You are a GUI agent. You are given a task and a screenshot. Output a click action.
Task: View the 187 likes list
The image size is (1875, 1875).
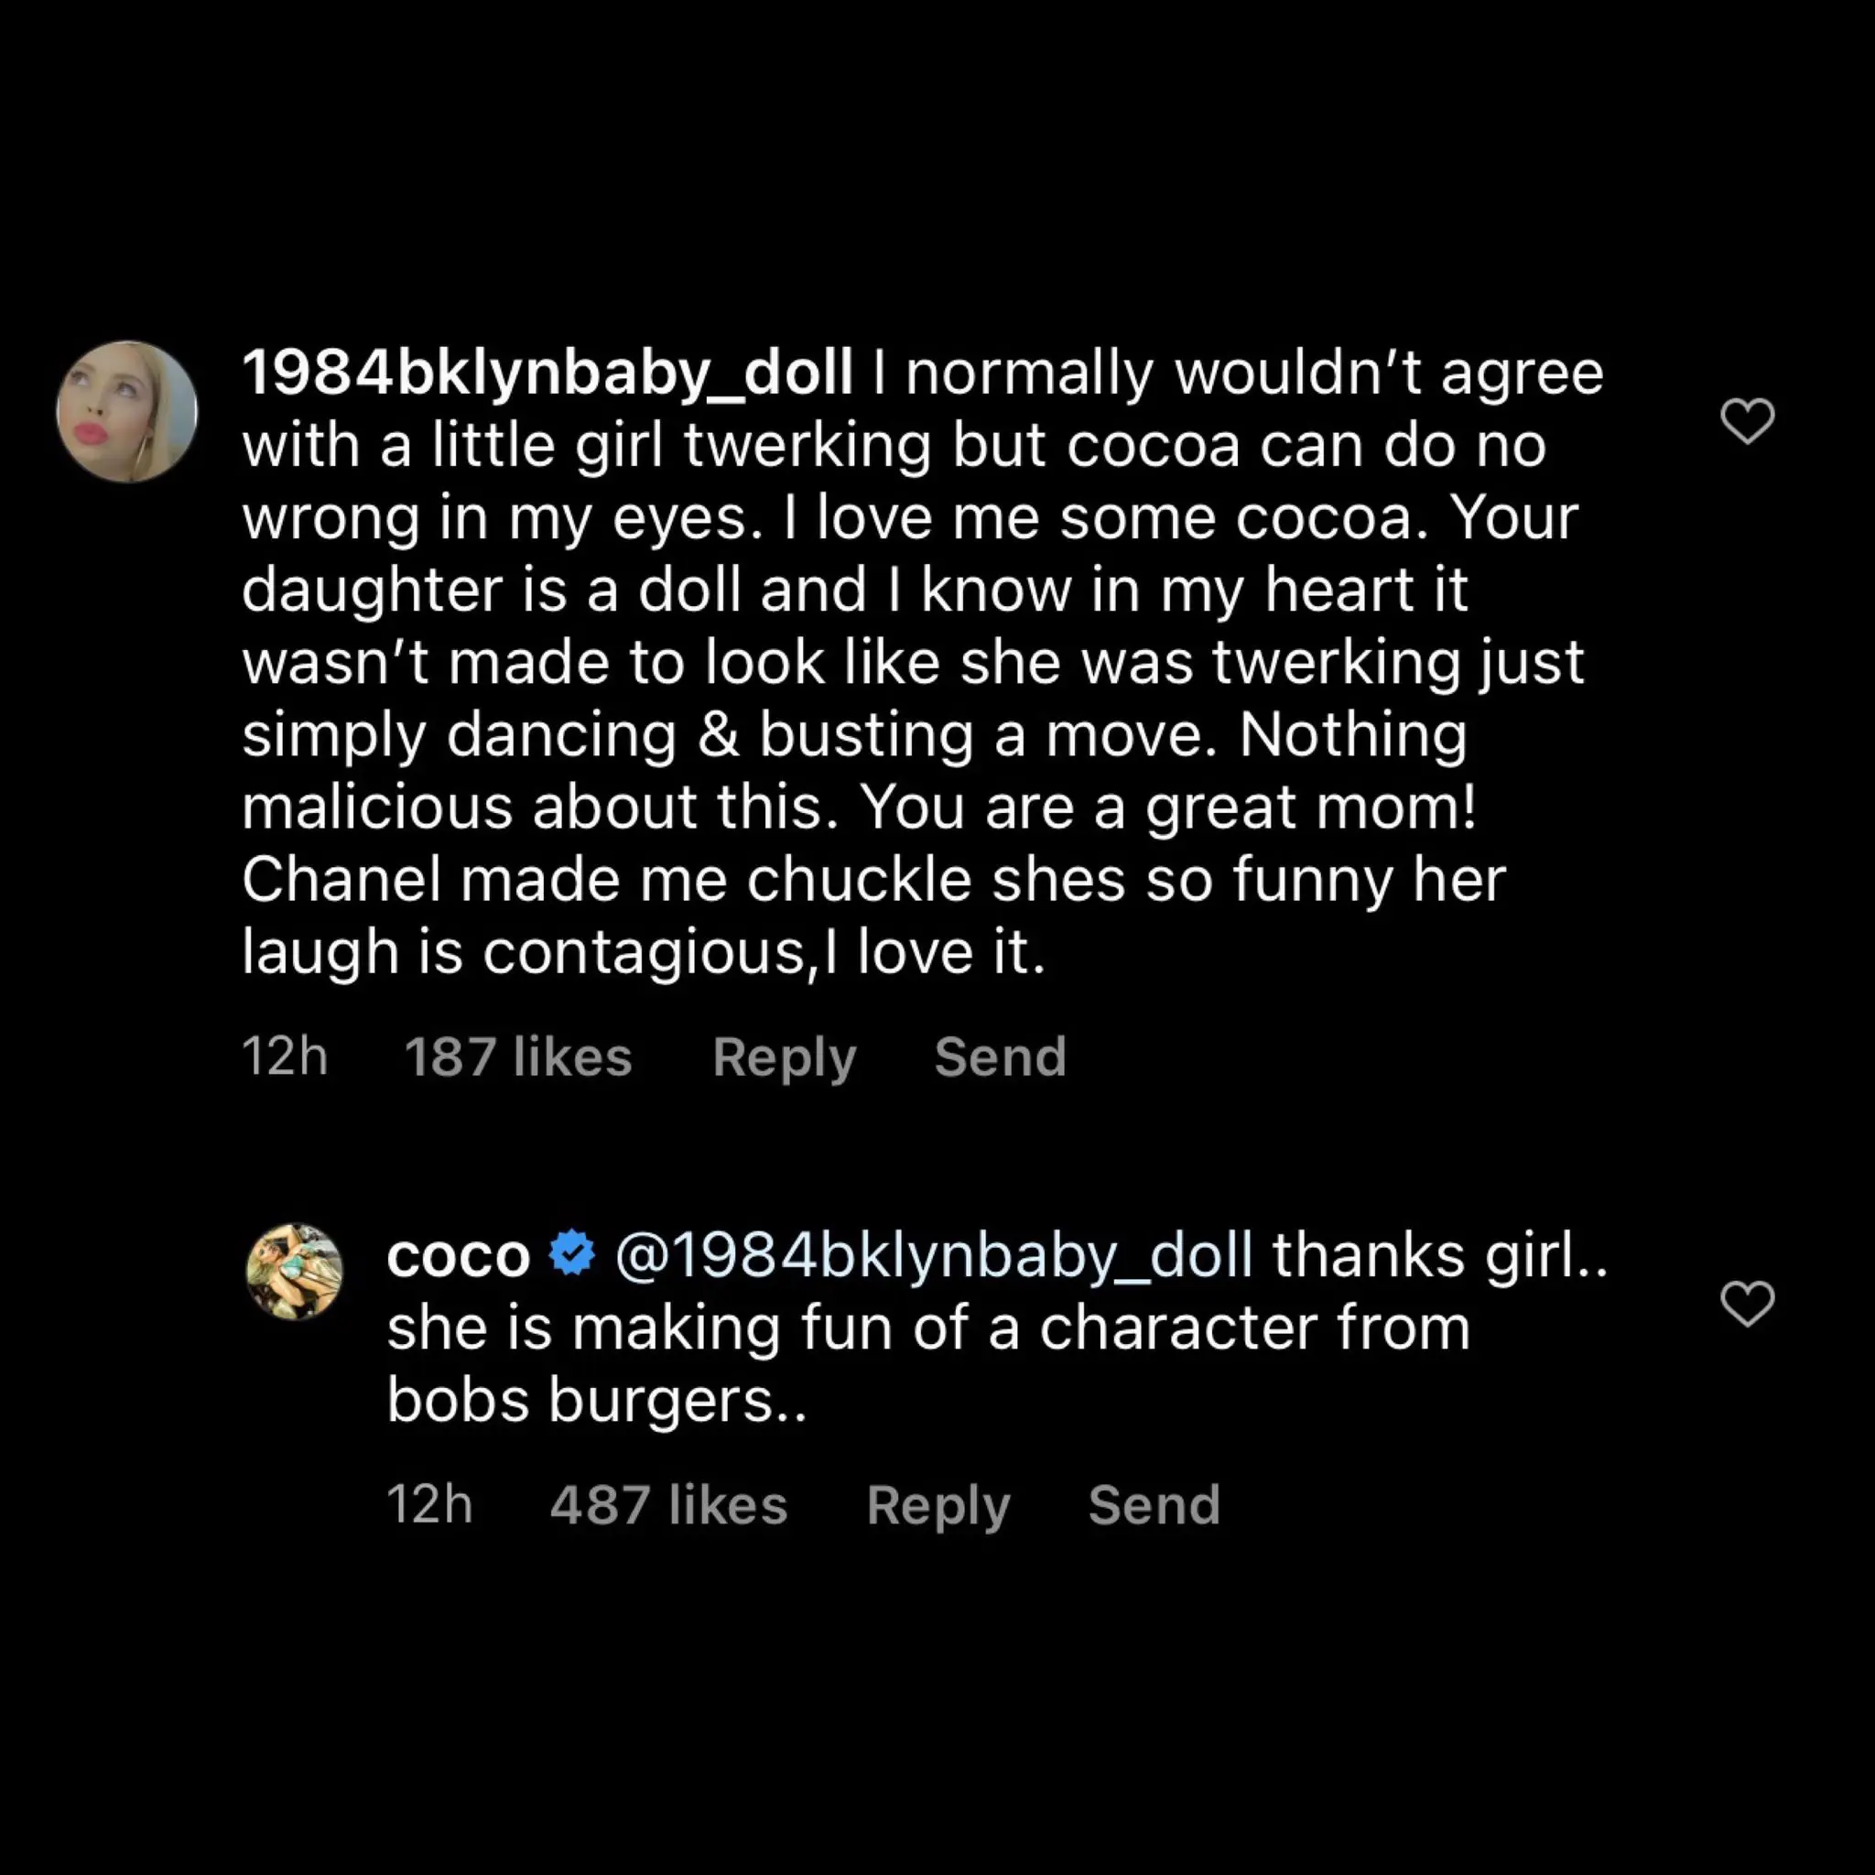click(518, 1056)
